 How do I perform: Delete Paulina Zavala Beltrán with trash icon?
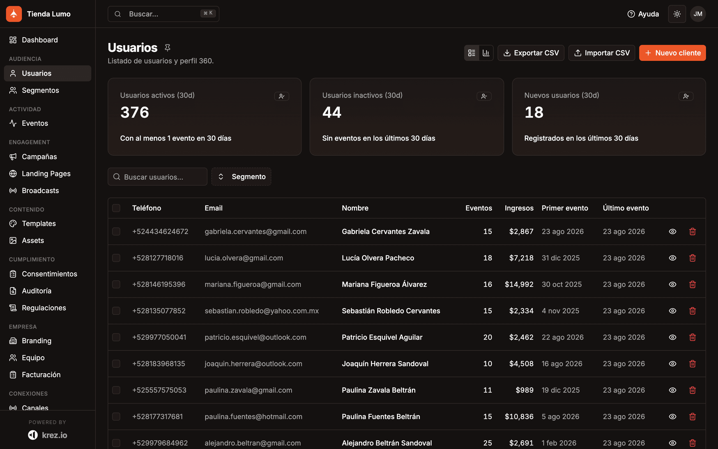[x=692, y=390]
